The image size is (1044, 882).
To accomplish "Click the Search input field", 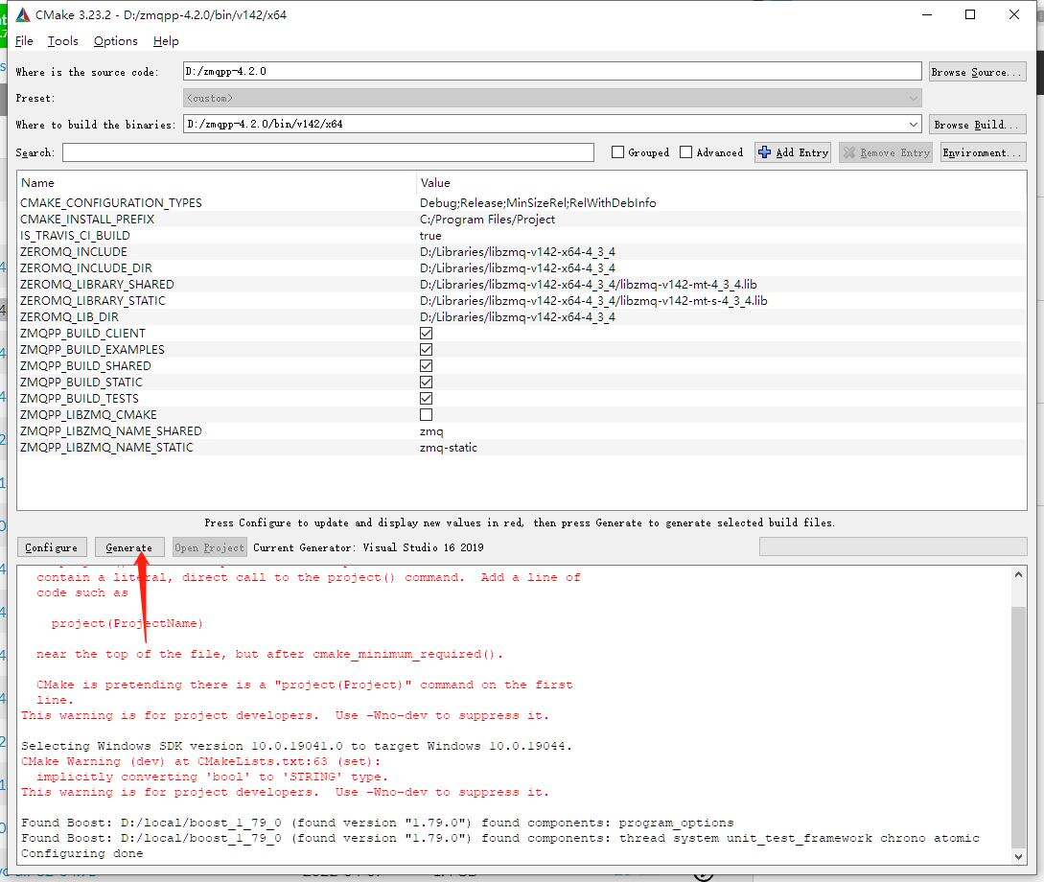I will tap(328, 152).
